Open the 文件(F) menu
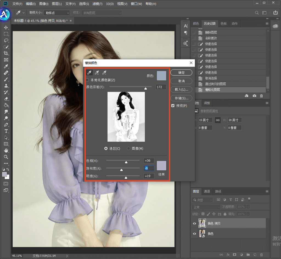 coord(17,4)
